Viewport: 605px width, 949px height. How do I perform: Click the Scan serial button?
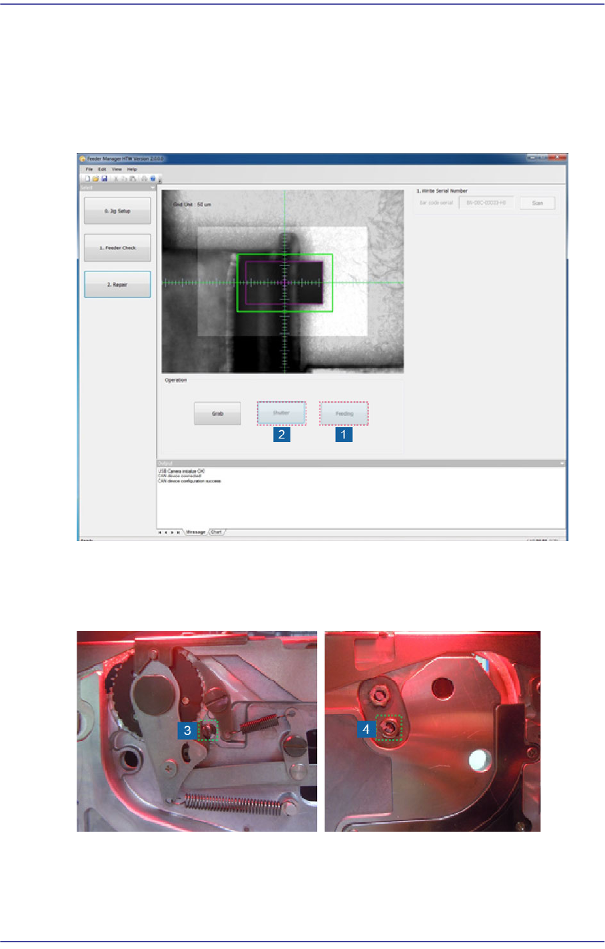(537, 203)
